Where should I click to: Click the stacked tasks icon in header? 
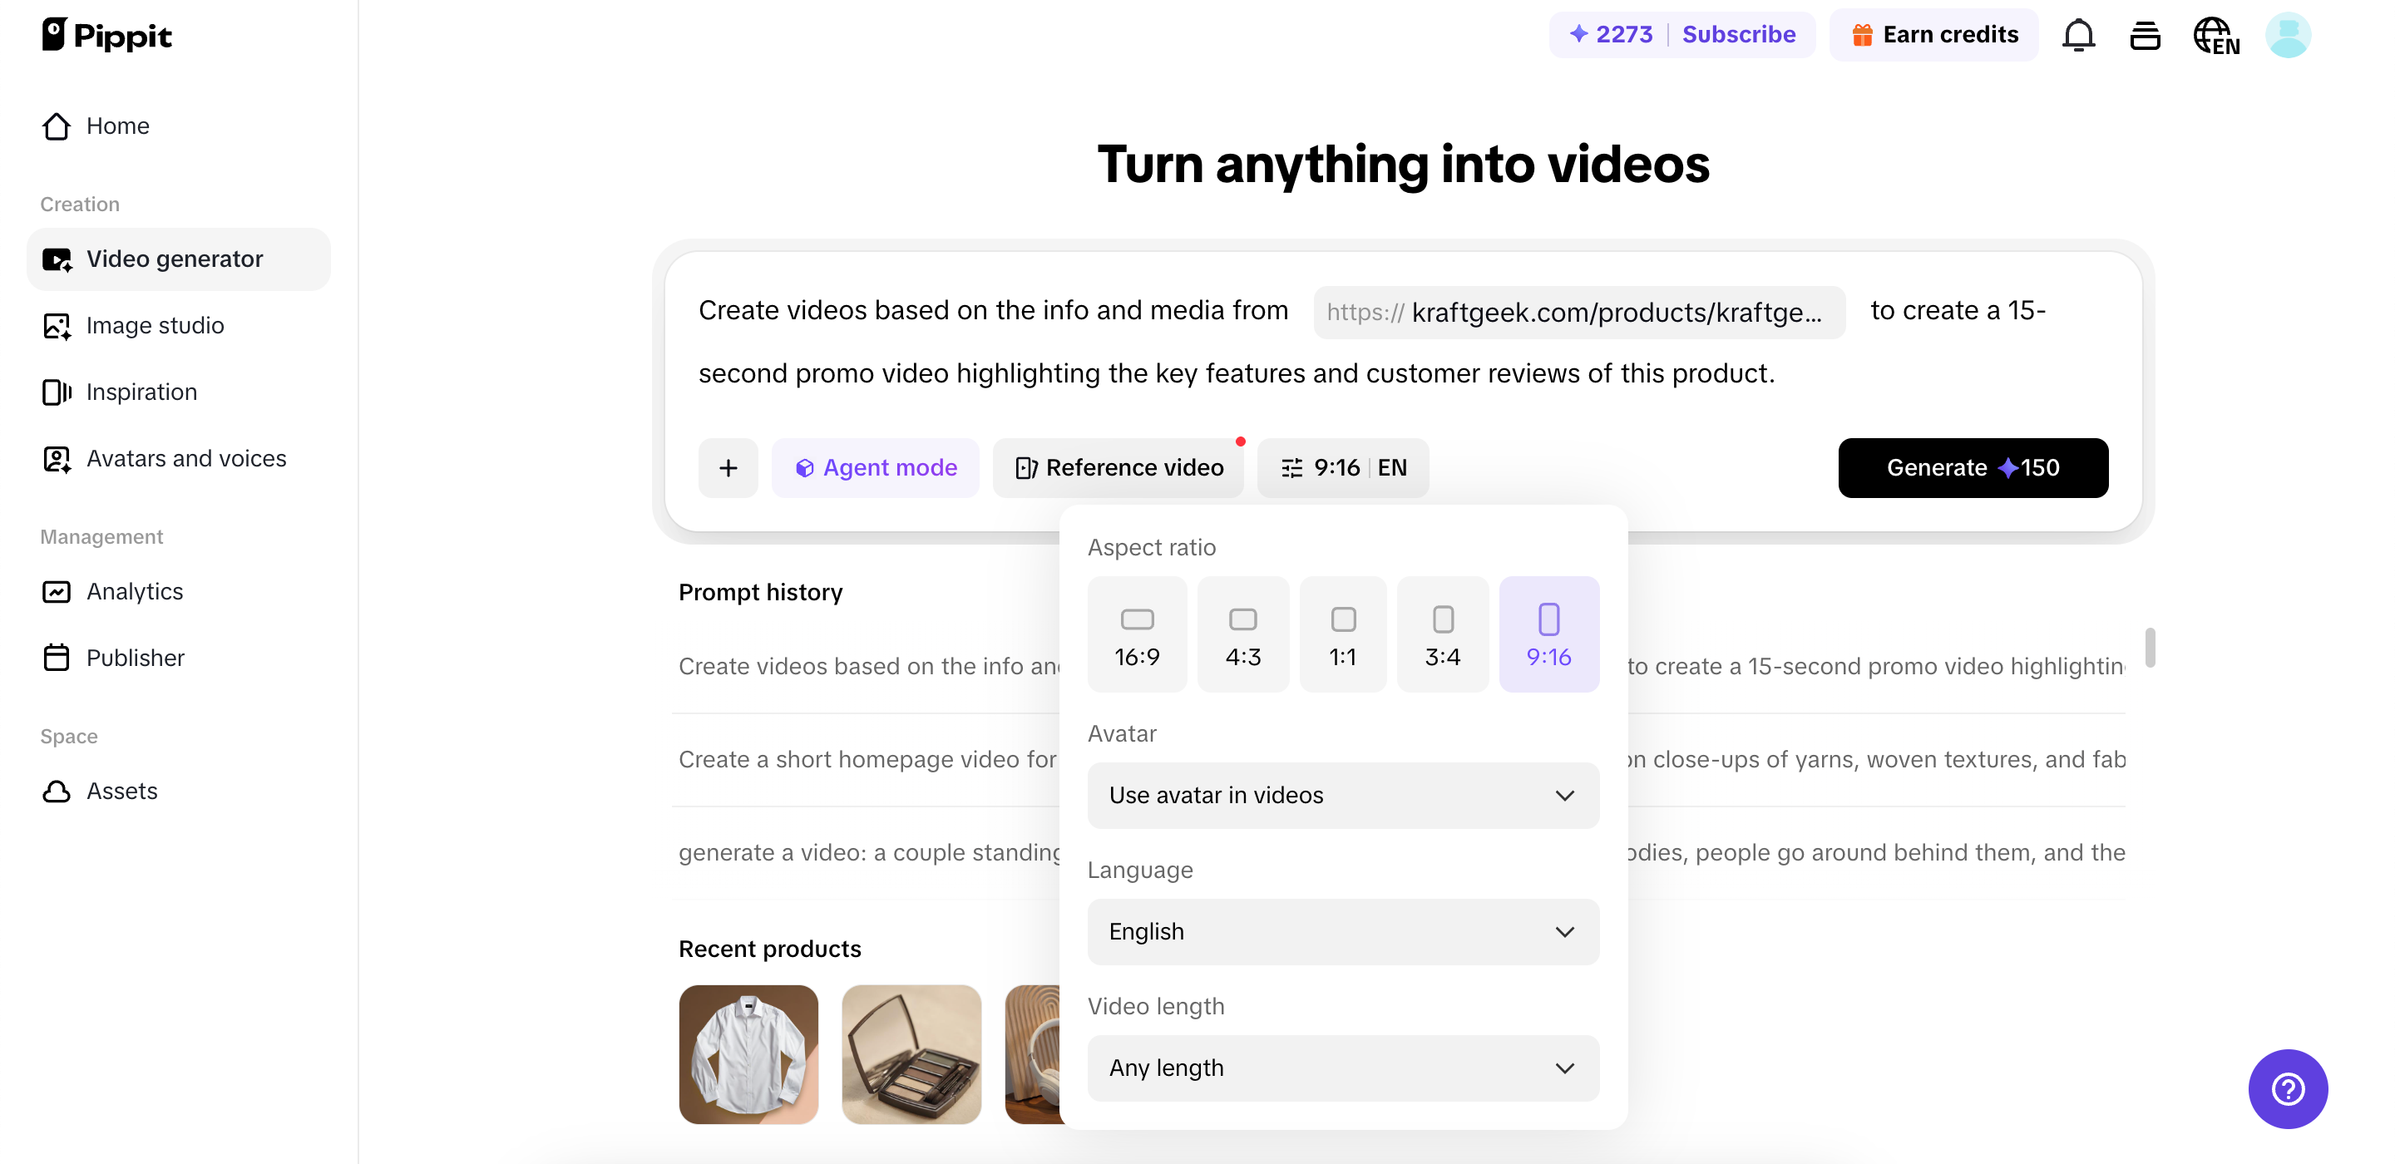(2145, 35)
